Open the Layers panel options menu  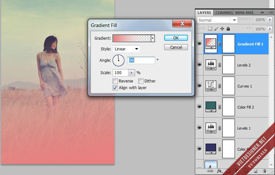270,12
